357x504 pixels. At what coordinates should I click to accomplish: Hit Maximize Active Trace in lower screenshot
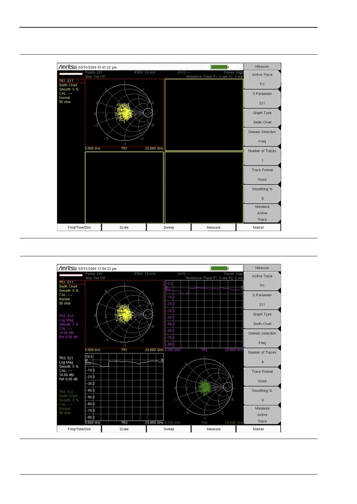[x=262, y=415]
